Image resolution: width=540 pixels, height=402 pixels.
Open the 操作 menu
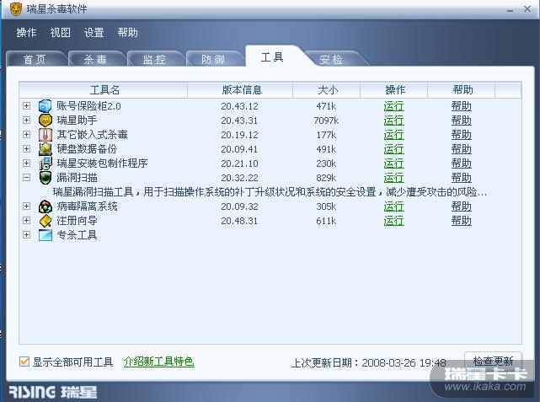pyautogui.click(x=26, y=33)
